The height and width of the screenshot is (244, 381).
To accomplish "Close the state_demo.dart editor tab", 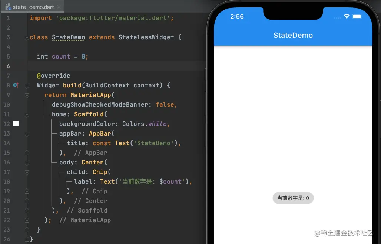I will click(59, 7).
